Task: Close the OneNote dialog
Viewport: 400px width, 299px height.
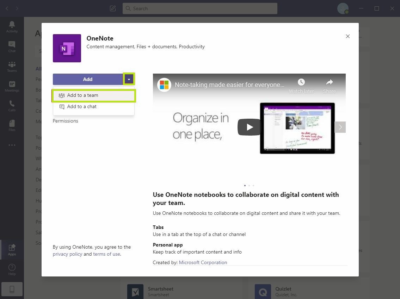Action: click(x=348, y=36)
